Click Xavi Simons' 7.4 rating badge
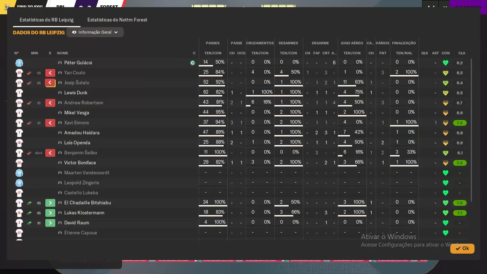The image size is (487, 274). [x=460, y=123]
